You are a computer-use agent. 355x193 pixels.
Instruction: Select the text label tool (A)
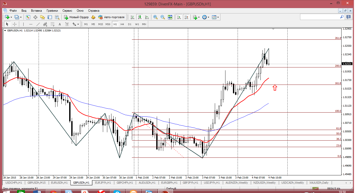pos(60,24)
